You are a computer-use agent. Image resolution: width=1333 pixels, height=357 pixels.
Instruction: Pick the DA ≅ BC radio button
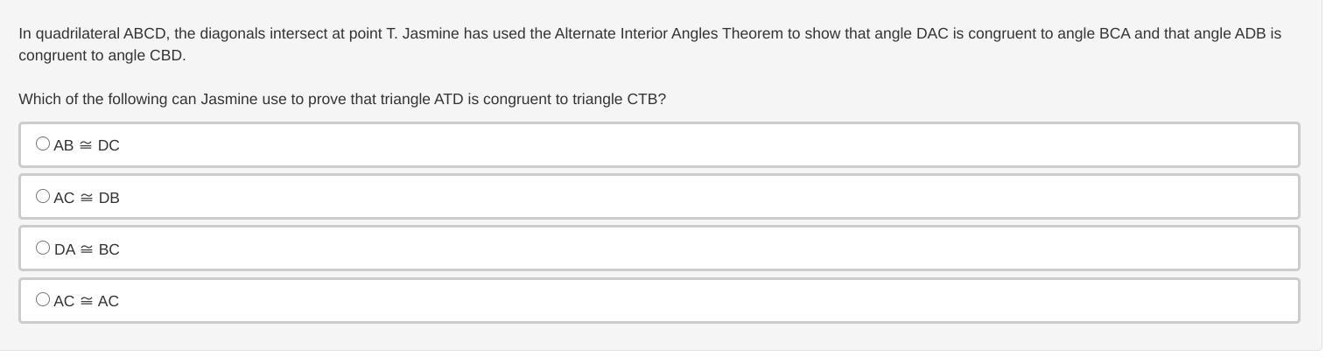coord(43,248)
